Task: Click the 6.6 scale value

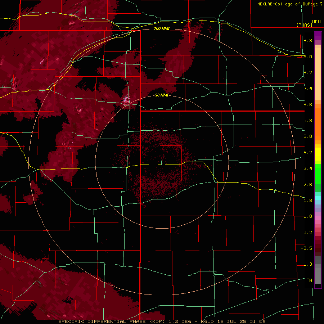Action: click(308, 104)
